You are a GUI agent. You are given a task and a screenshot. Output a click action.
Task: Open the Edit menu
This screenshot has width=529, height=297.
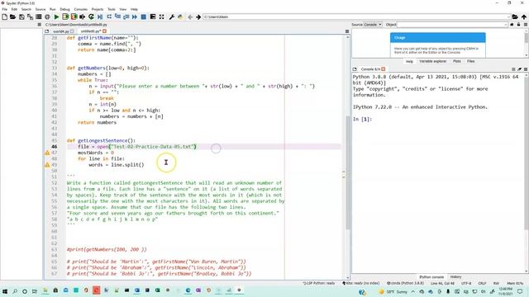pos(14,9)
